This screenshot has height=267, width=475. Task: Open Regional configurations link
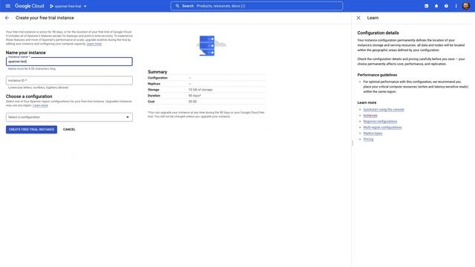(380, 122)
